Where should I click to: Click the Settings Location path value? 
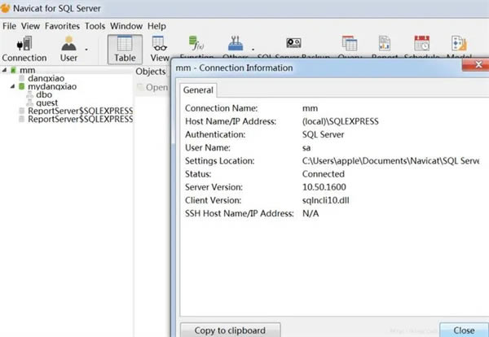(x=390, y=160)
